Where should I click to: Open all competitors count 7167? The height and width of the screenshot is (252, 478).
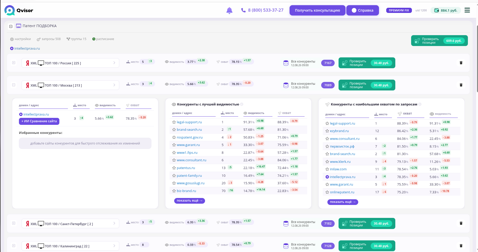point(328,63)
